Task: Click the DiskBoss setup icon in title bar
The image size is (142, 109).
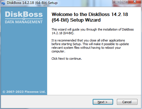Action: click(x=3, y=3)
